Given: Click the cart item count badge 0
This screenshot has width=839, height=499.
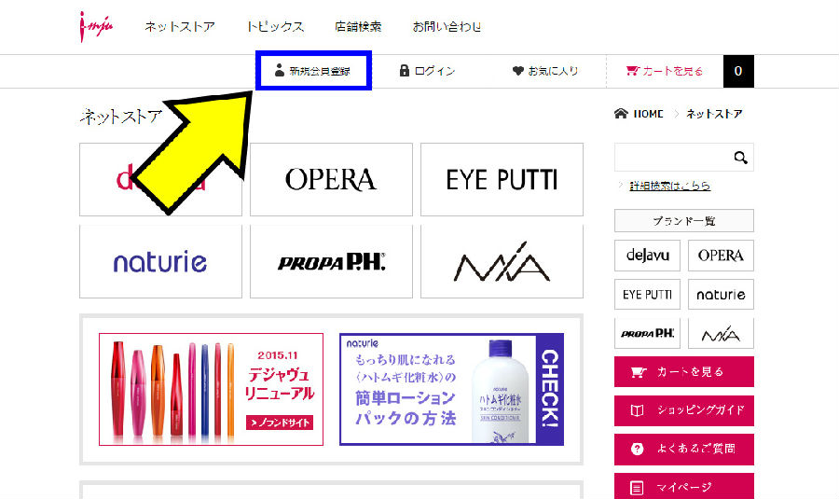Looking at the screenshot, I should tap(738, 71).
